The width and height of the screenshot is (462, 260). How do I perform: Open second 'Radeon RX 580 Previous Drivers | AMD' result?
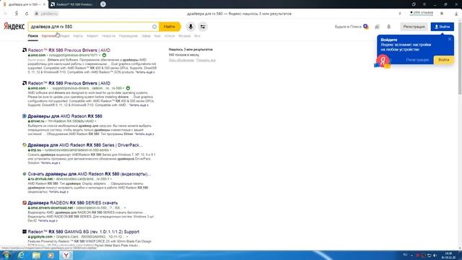pyautogui.click(x=69, y=83)
